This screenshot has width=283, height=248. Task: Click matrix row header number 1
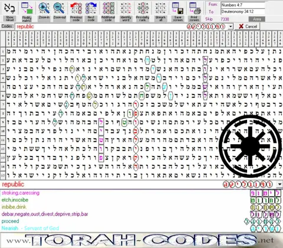point(3,52)
